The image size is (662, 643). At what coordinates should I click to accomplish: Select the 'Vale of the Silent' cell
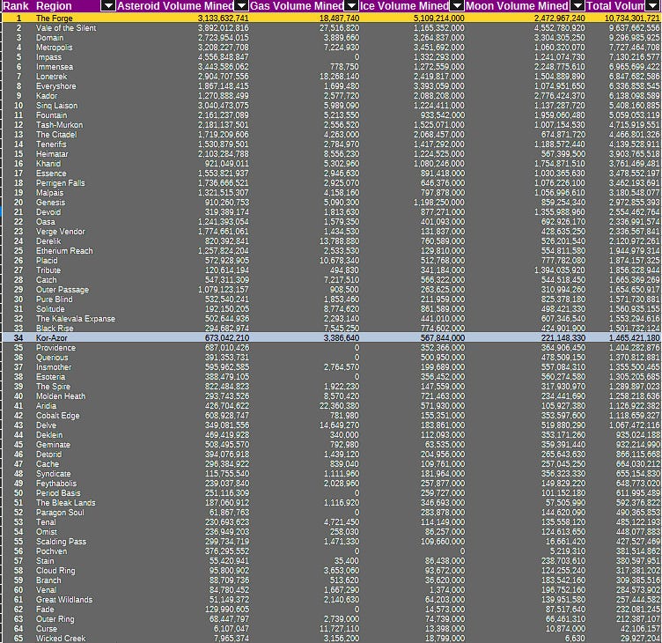point(66,28)
